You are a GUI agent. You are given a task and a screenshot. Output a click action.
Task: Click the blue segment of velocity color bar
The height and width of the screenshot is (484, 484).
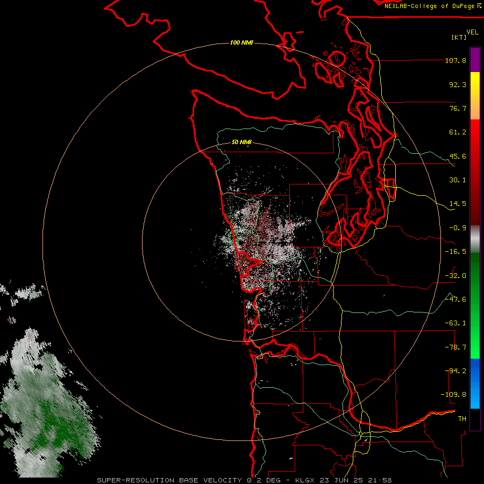point(475,383)
